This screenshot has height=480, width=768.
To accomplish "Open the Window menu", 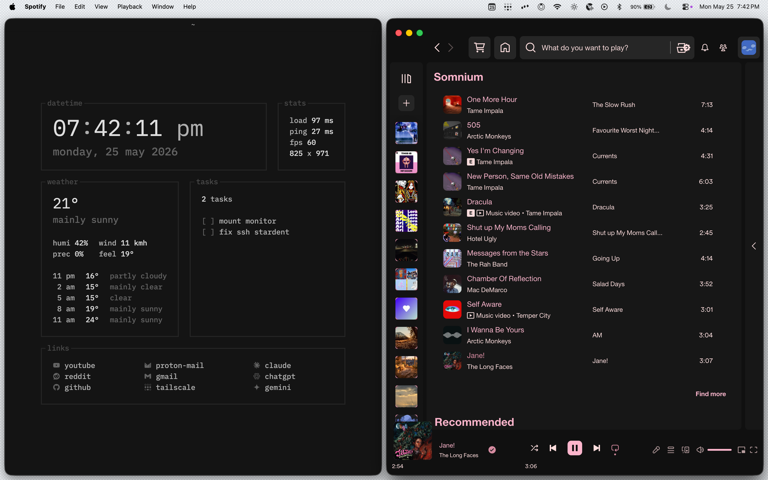I will (x=162, y=6).
